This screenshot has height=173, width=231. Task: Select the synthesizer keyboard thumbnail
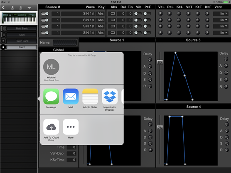point(19,18)
